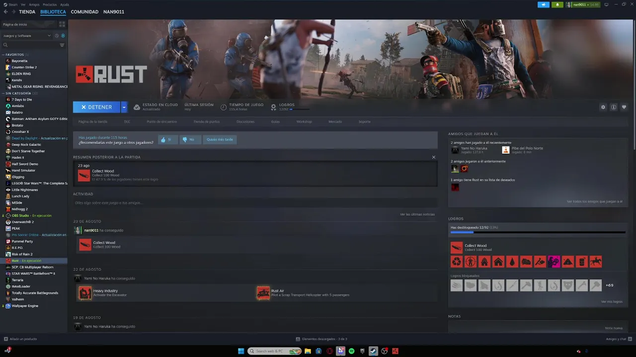Open the house achievement icon

498,262
